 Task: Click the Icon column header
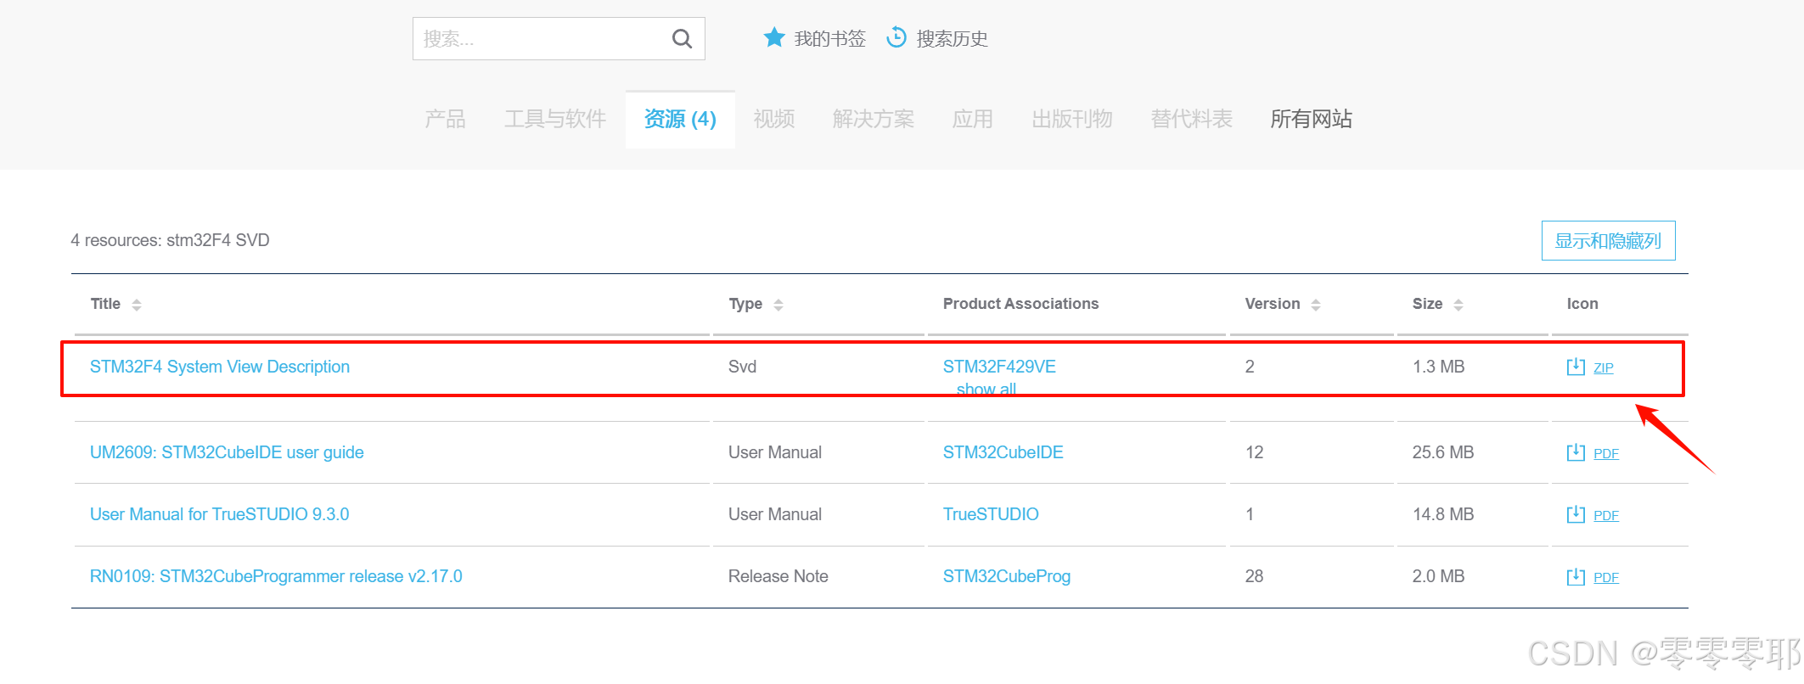(1582, 304)
